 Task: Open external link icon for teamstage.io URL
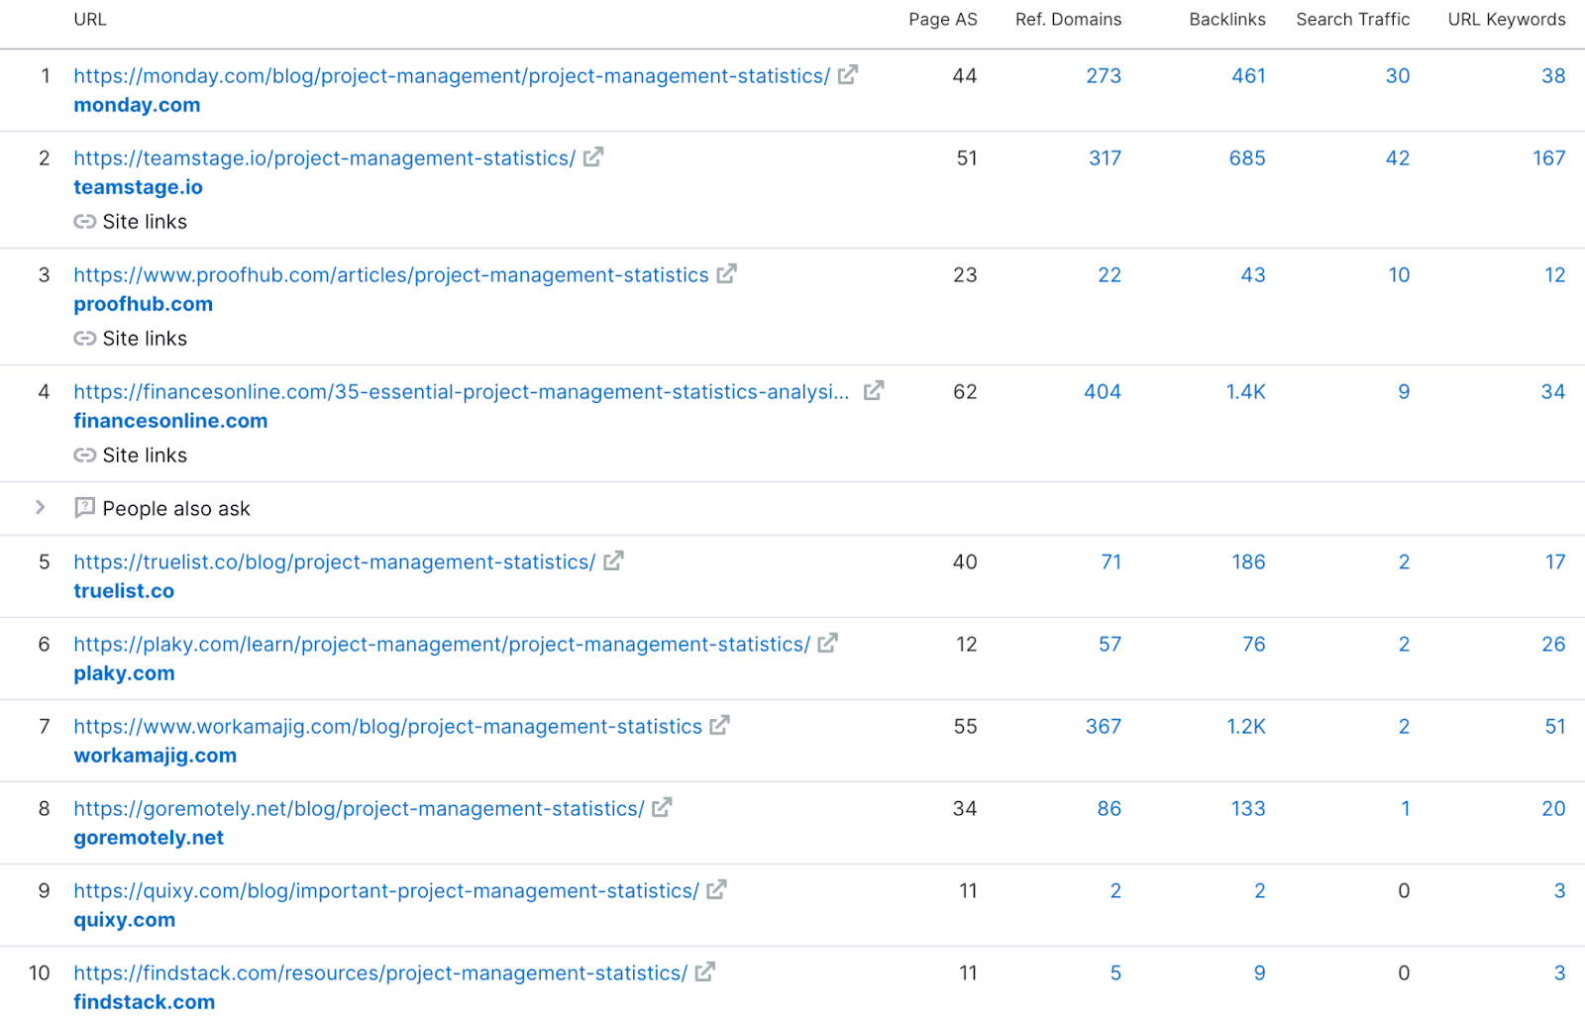pos(592,157)
